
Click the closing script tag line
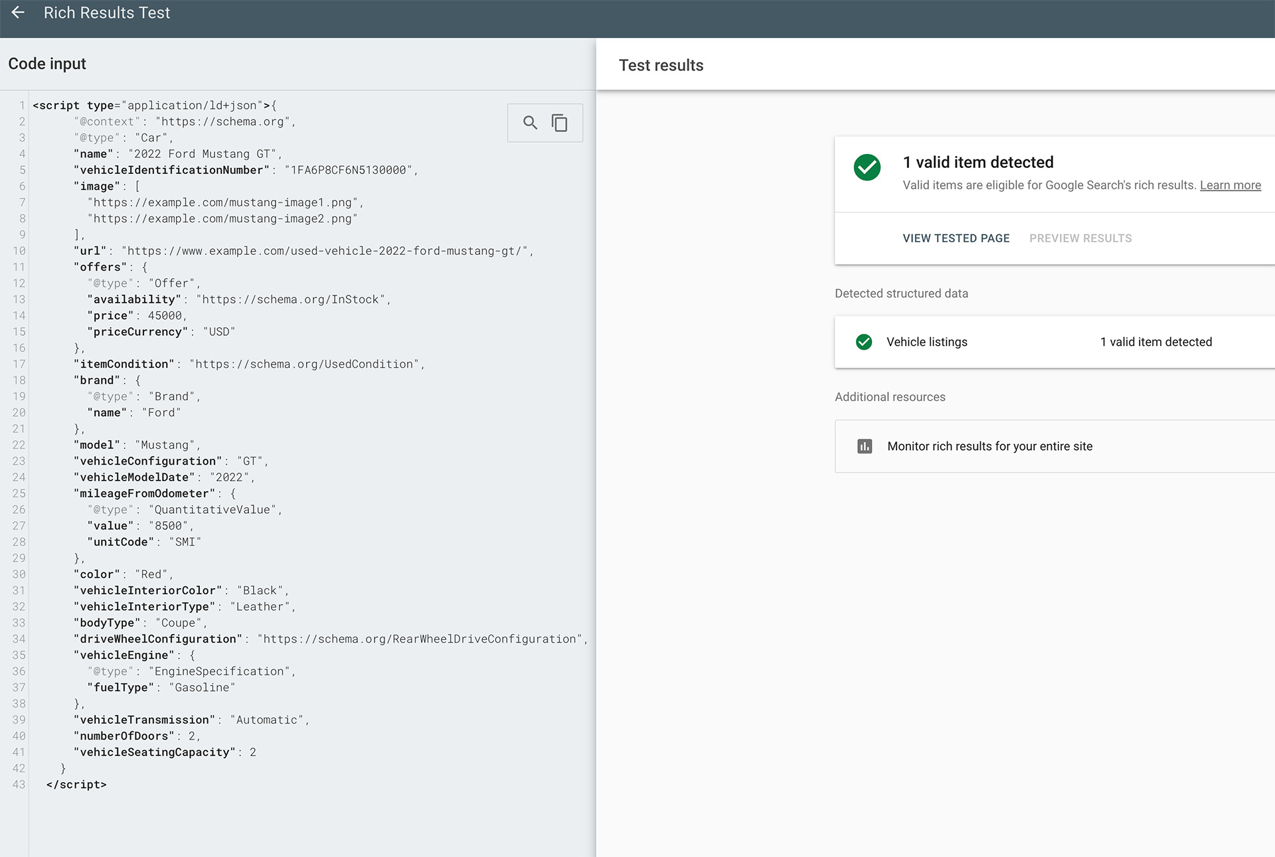pos(76,784)
